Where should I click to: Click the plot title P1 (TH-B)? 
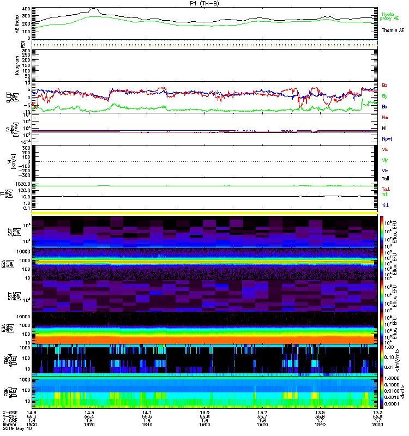pyautogui.click(x=204, y=3)
